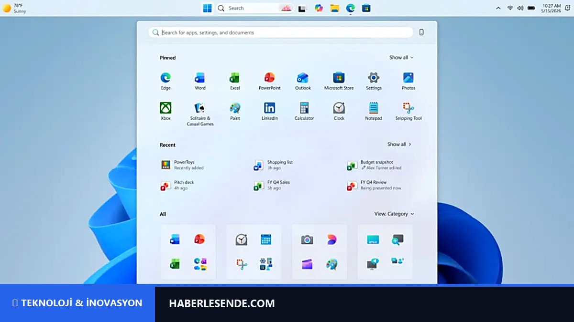Click the Start menu search field

tap(281, 32)
